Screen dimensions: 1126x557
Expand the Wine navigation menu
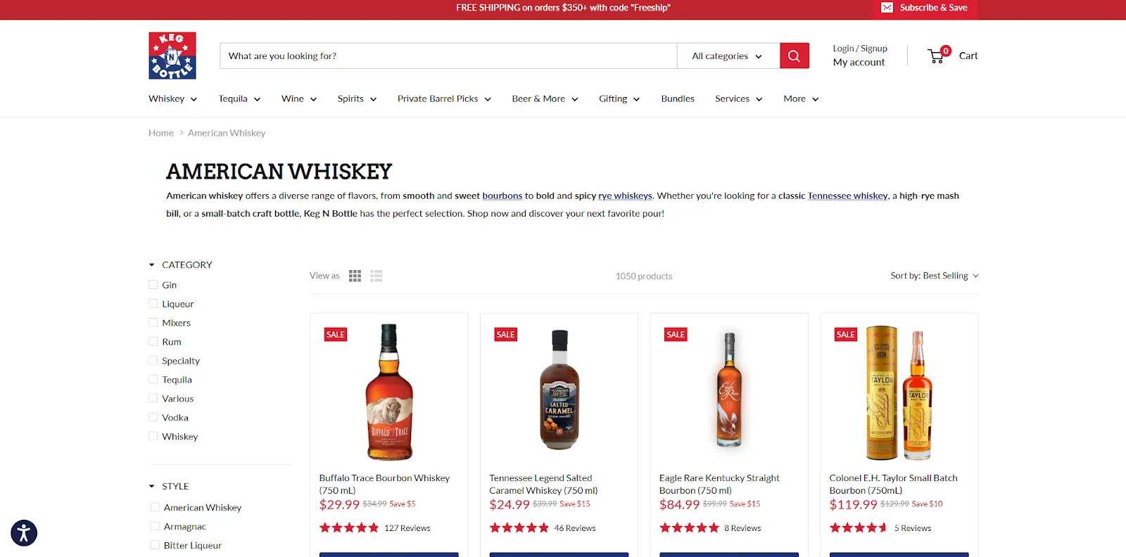(x=299, y=99)
